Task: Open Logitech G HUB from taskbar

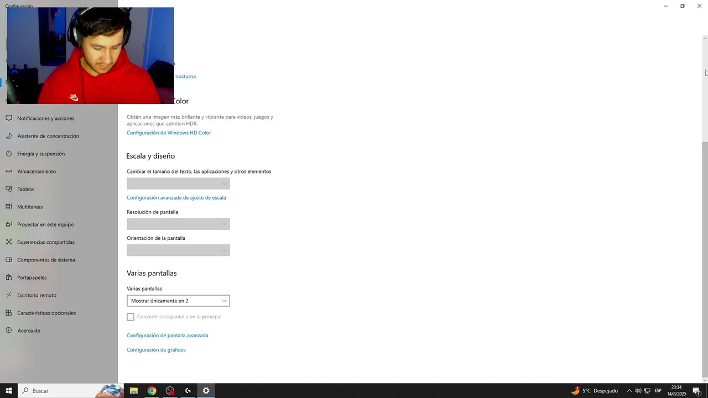Action: tap(188, 391)
